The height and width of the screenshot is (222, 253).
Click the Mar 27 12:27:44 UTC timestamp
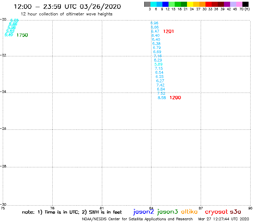tap(224, 219)
